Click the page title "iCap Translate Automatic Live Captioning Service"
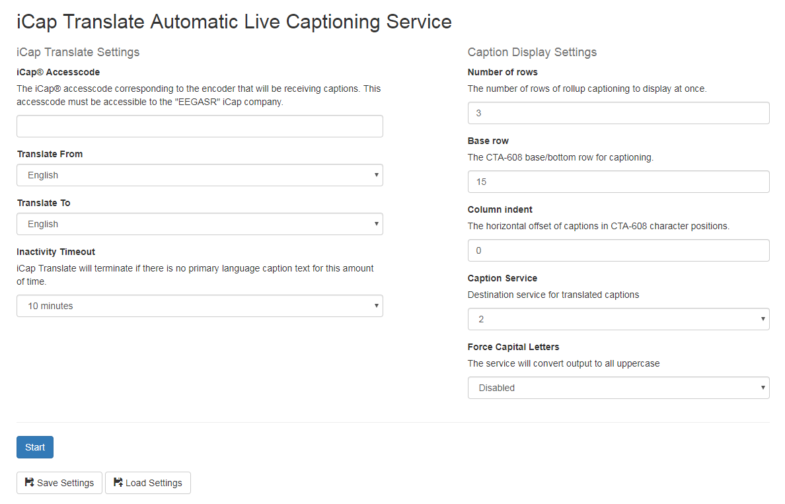This screenshot has width=785, height=504. (234, 22)
